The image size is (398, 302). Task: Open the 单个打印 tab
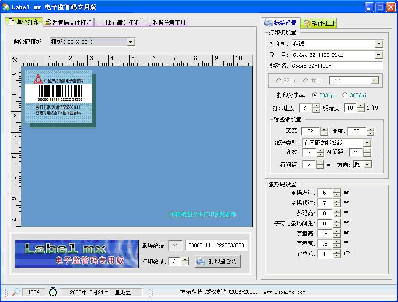click(x=24, y=22)
